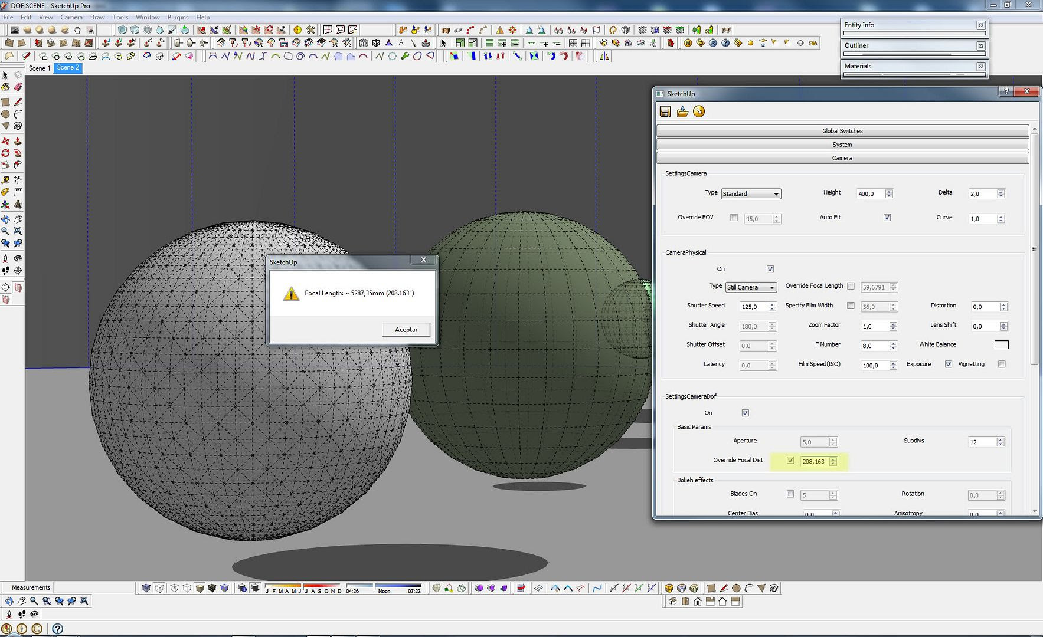1043x637 pixels.
Task: Collapse the Camera rollout
Action: pyautogui.click(x=842, y=158)
